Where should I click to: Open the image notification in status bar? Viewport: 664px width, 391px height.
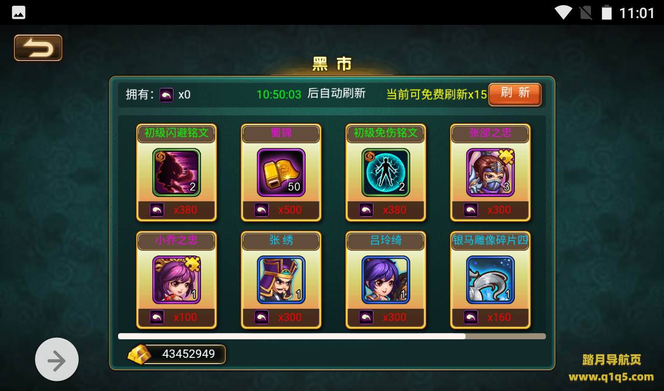tap(19, 12)
